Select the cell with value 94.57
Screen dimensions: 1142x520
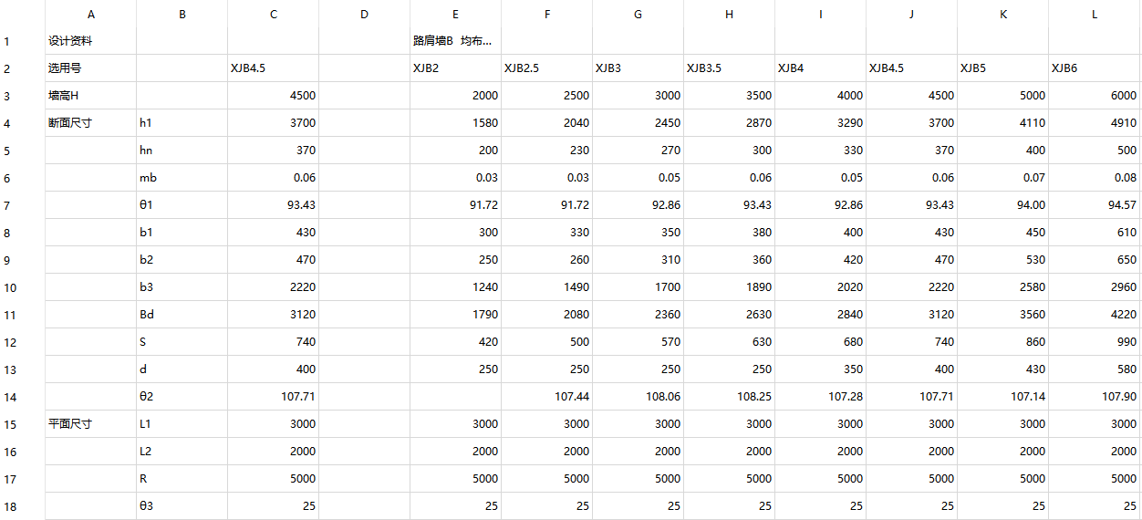point(1095,205)
